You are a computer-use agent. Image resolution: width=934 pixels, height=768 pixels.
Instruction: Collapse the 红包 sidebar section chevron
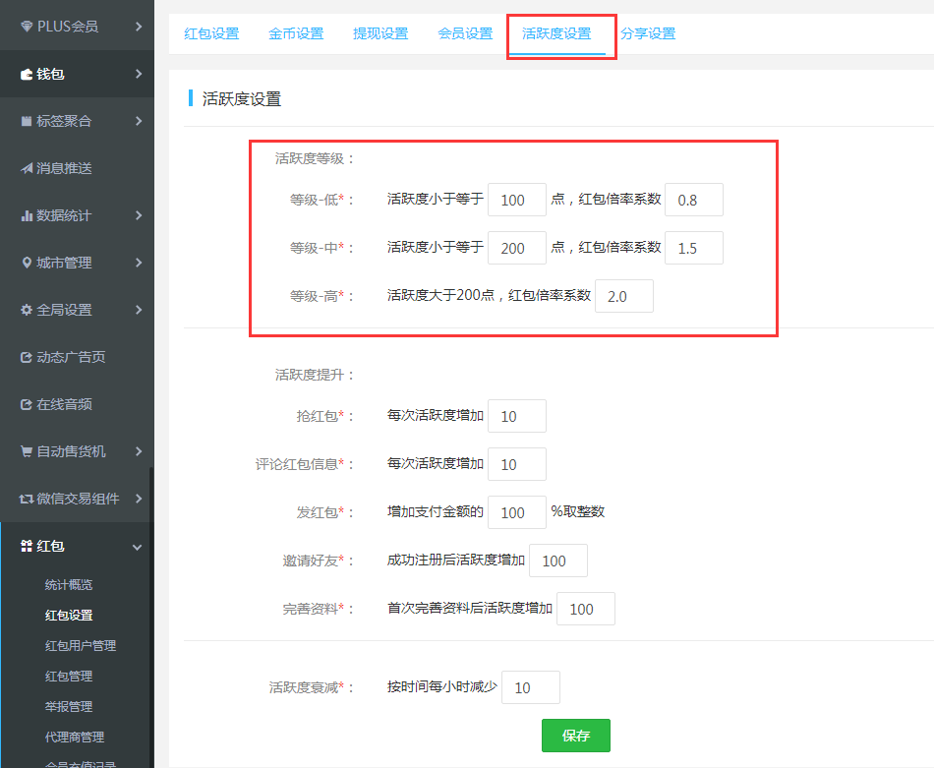(x=138, y=547)
